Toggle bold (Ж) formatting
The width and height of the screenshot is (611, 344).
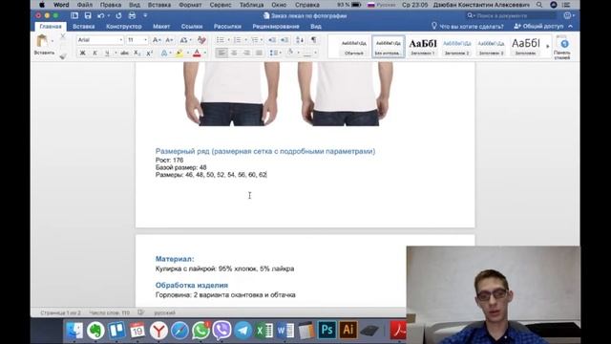coord(83,54)
